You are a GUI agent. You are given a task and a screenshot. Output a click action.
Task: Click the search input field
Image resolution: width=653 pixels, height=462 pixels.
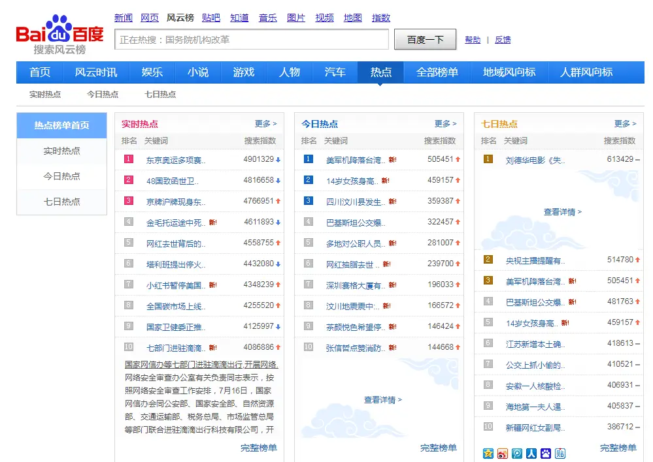pos(252,40)
